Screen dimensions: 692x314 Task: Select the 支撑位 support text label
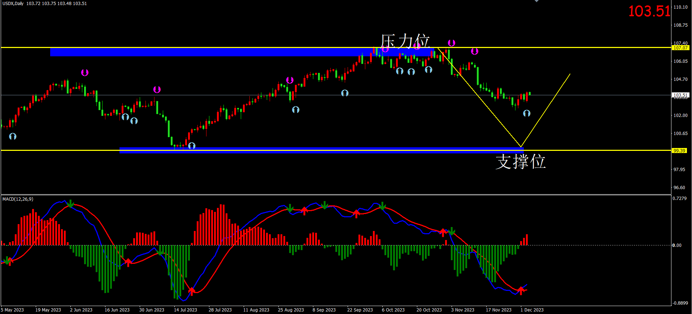click(x=520, y=161)
